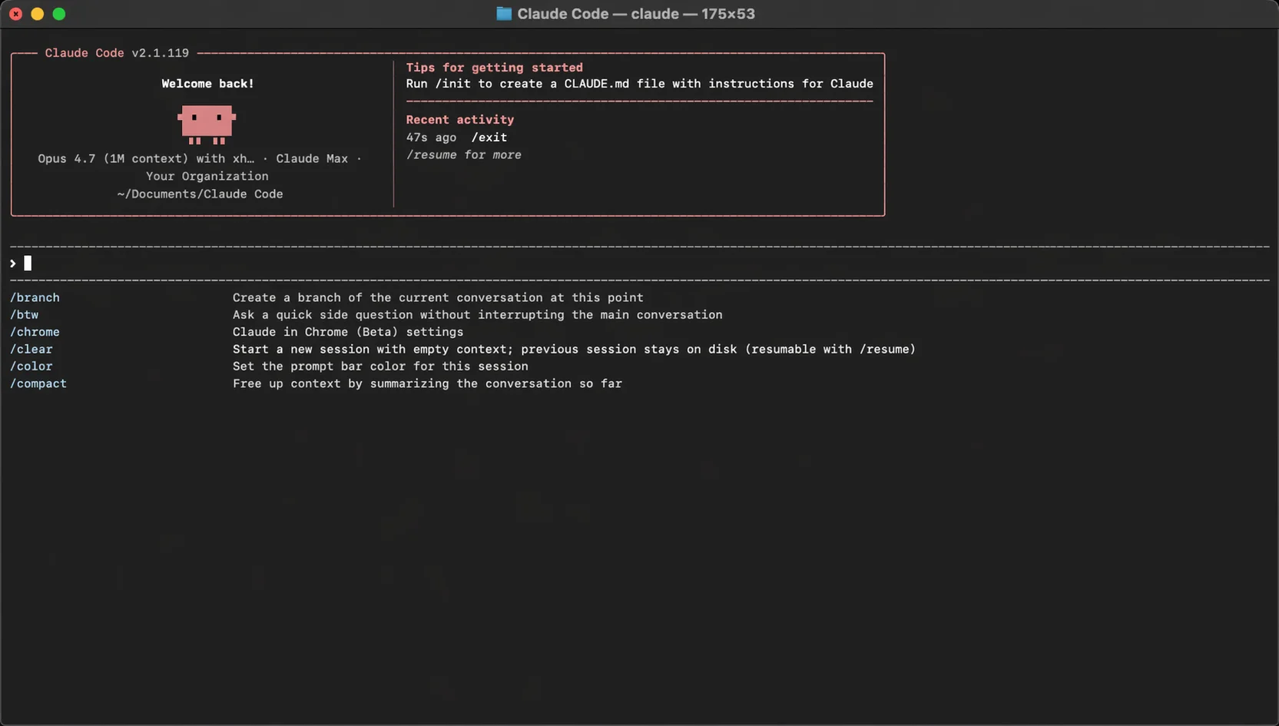Click the 'Welcome back!' text
The height and width of the screenshot is (726, 1279).
pos(207,84)
